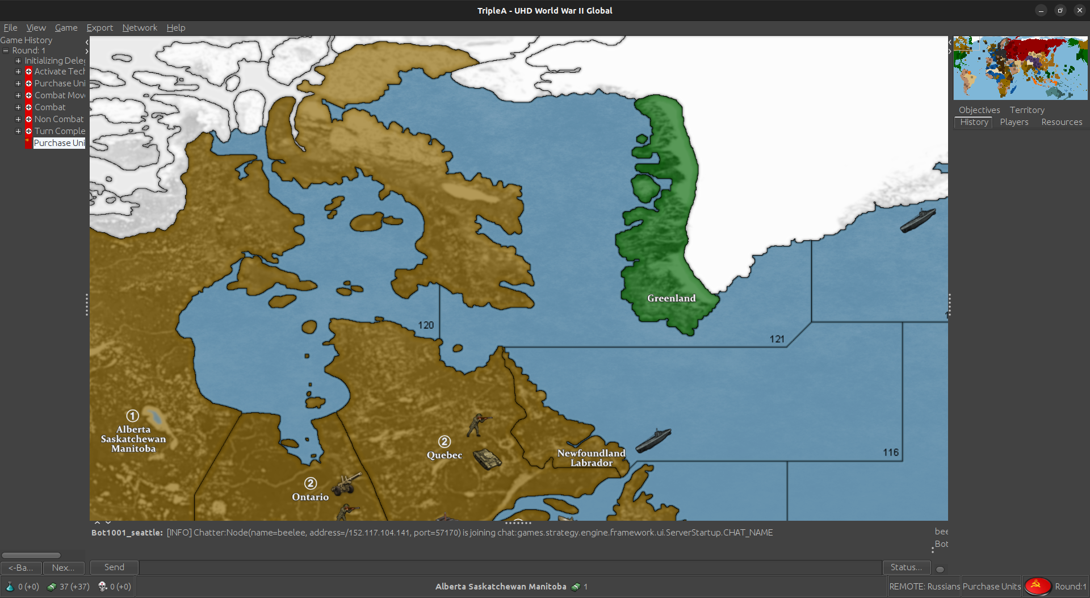This screenshot has height=598, width=1090.
Task: Select the submarine near Greenland's east coast
Action: [918, 220]
